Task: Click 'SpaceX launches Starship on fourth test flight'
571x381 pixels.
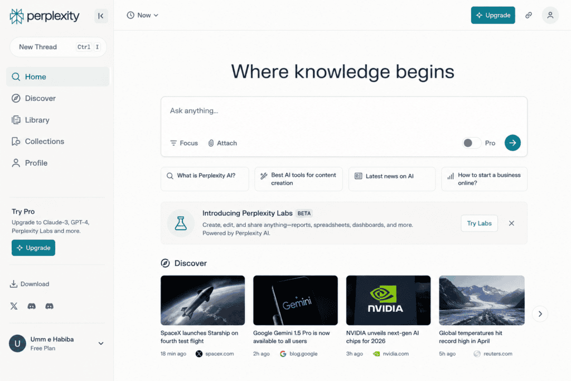Action: pos(199,337)
